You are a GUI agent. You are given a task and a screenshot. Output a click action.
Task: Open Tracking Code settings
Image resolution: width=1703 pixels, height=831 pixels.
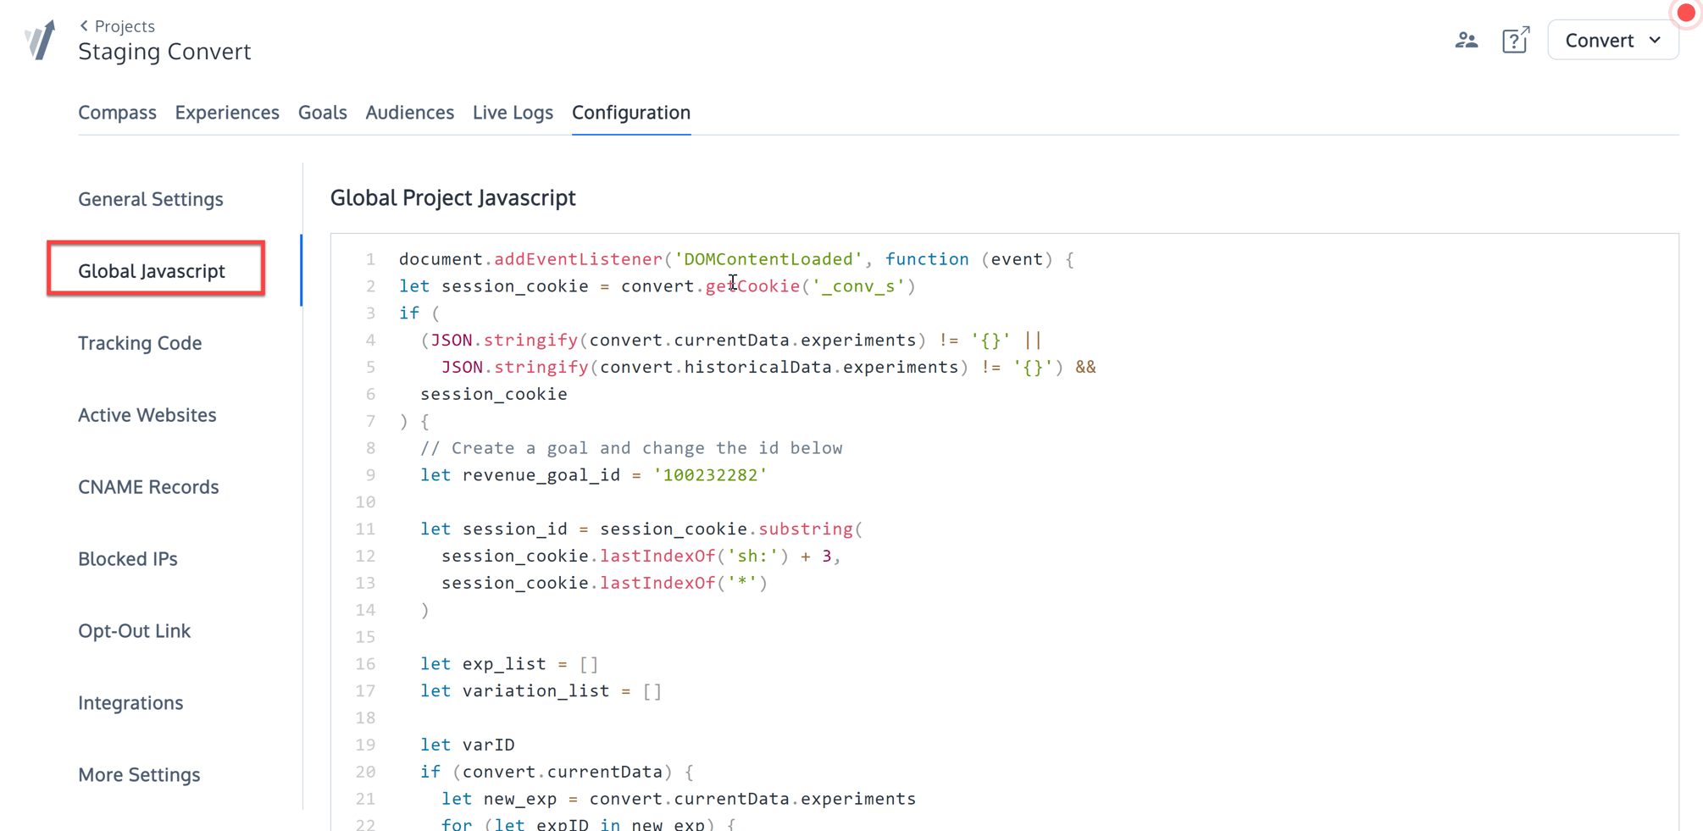[140, 343]
